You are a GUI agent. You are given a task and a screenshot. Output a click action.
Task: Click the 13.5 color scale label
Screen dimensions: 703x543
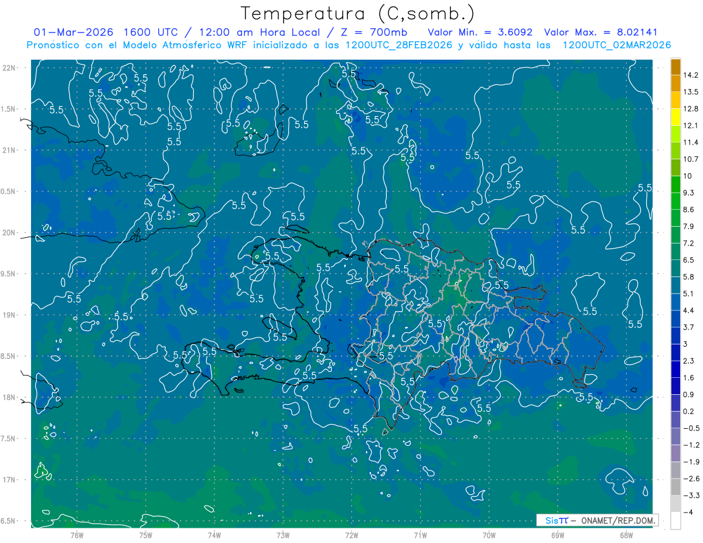pos(691,92)
